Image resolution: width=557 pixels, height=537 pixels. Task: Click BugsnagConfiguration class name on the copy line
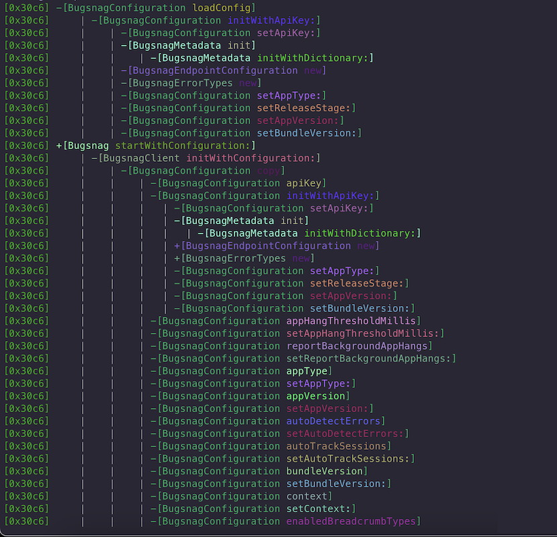click(191, 170)
